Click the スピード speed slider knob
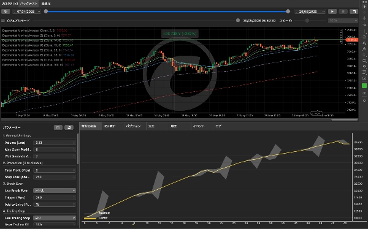Image resolution: width=368 pixels, height=229 pixels. [307, 21]
